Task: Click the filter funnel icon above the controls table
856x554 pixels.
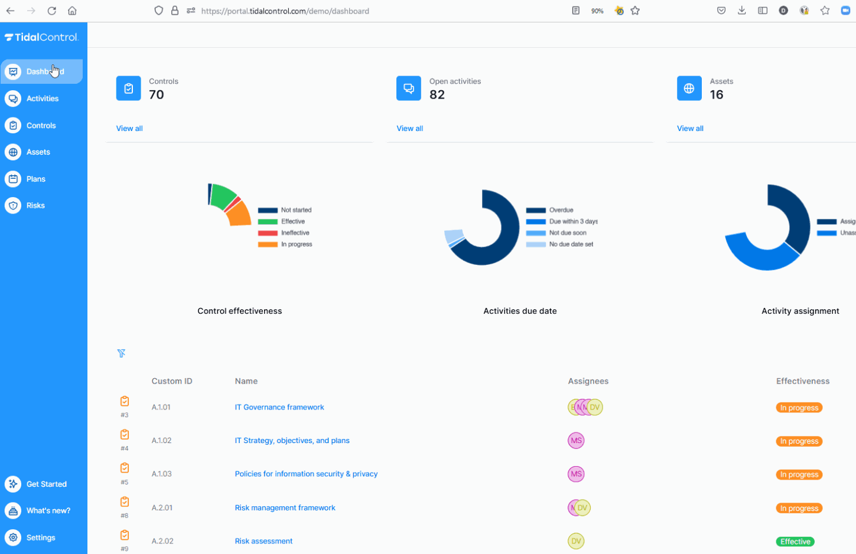Action: click(x=122, y=353)
